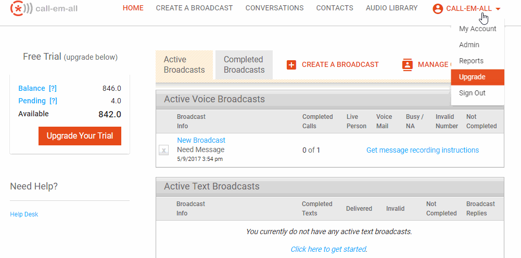Open the HOME nav item
This screenshot has height=258, width=521.
133,8
